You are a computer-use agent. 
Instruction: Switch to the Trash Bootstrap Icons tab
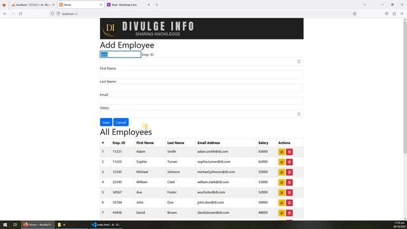pos(128,4)
